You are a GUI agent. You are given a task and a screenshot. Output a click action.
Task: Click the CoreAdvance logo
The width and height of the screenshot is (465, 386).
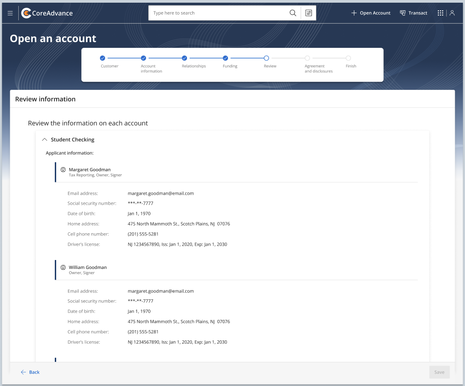[47, 13]
